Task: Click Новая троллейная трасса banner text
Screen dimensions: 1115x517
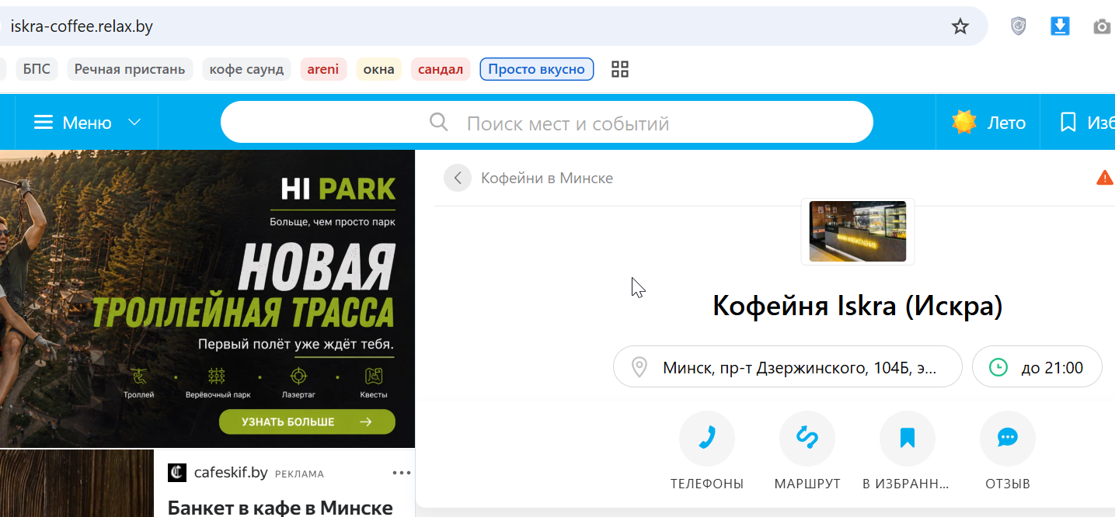Action: (243, 286)
